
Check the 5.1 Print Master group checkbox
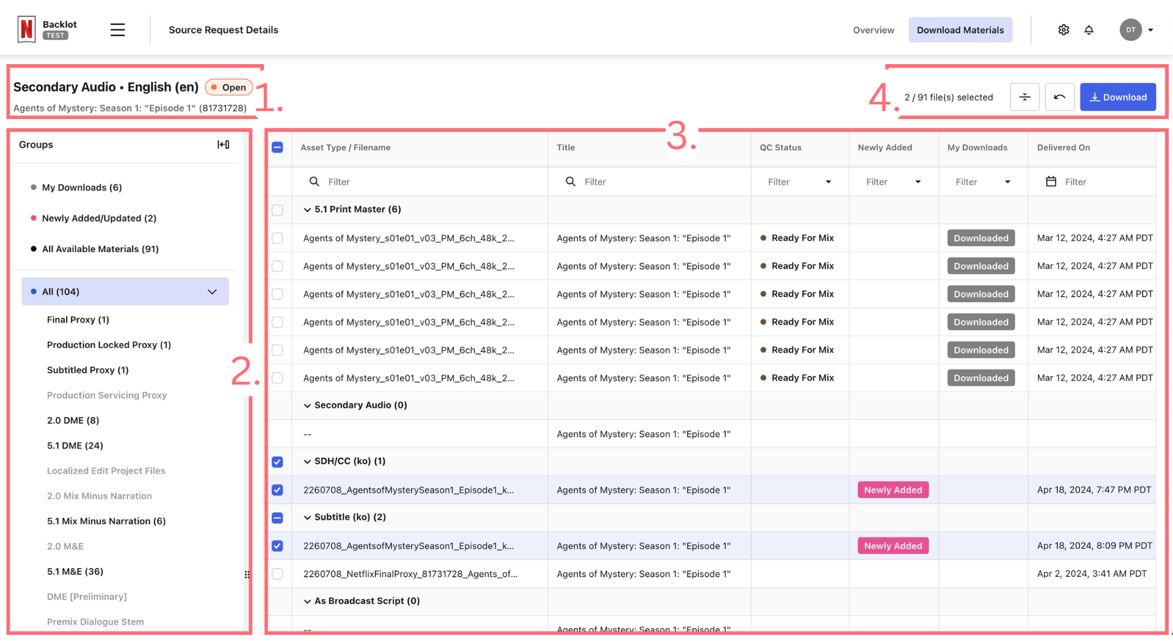pyautogui.click(x=277, y=210)
